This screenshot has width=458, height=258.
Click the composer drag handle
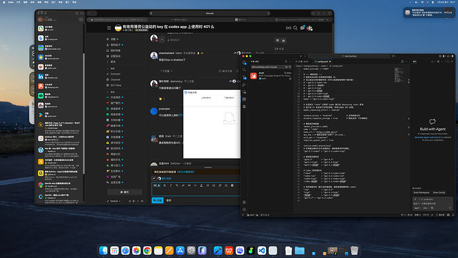pyautogui.click(x=208, y=168)
